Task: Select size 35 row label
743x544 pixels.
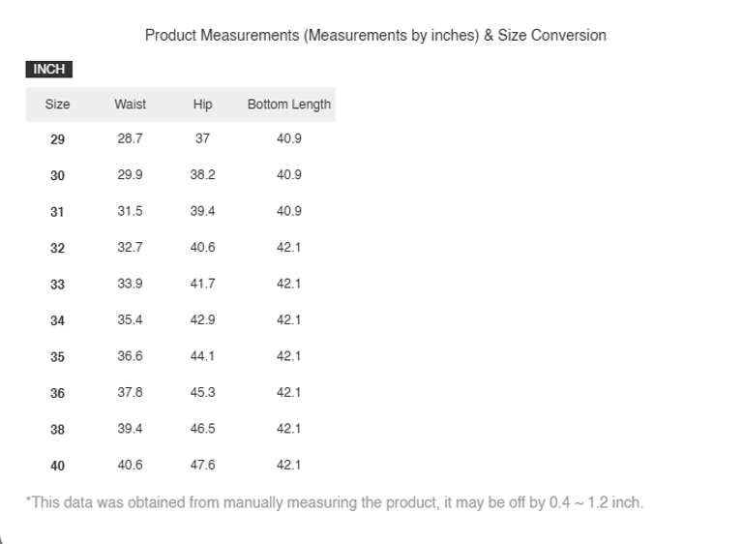Action: click(x=57, y=357)
